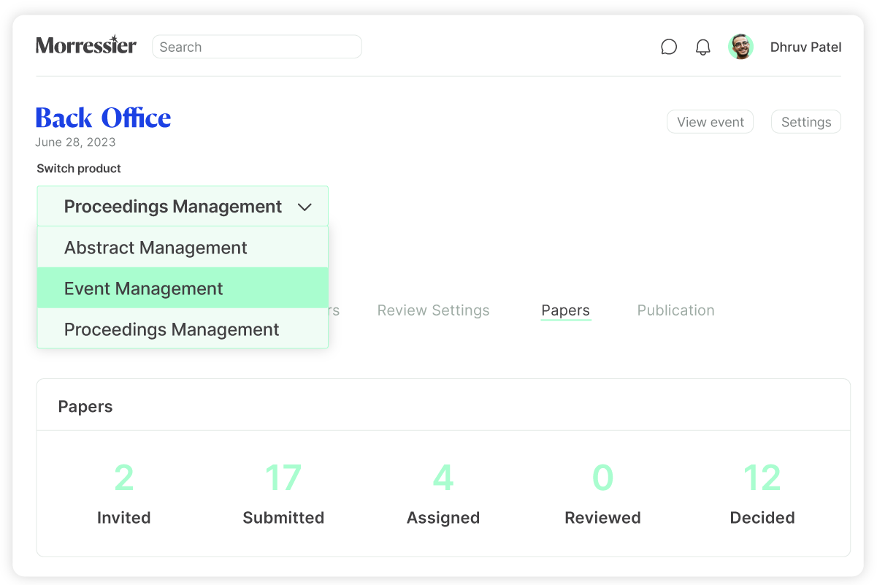The width and height of the screenshot is (877, 585).
Task: Go to the Publication tab
Action: pyautogui.click(x=675, y=310)
